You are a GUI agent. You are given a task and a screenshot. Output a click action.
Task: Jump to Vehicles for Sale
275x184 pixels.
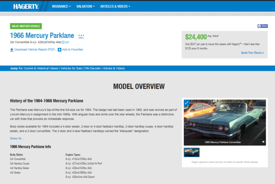[x=71, y=69]
